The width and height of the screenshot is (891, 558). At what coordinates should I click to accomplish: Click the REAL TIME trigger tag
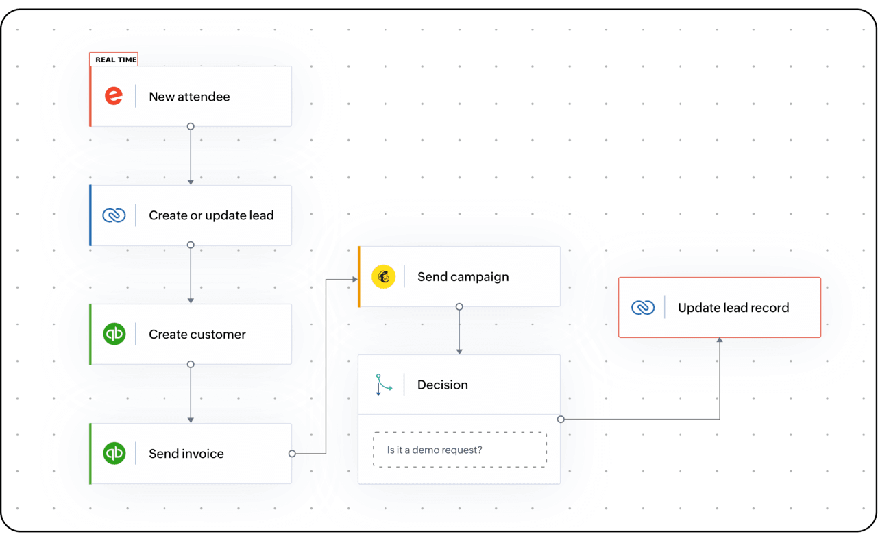tap(115, 60)
